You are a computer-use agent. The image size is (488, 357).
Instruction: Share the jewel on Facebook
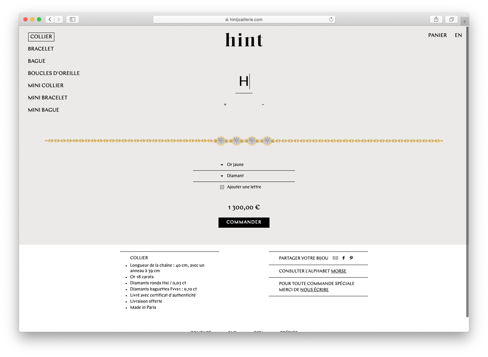[344, 258]
